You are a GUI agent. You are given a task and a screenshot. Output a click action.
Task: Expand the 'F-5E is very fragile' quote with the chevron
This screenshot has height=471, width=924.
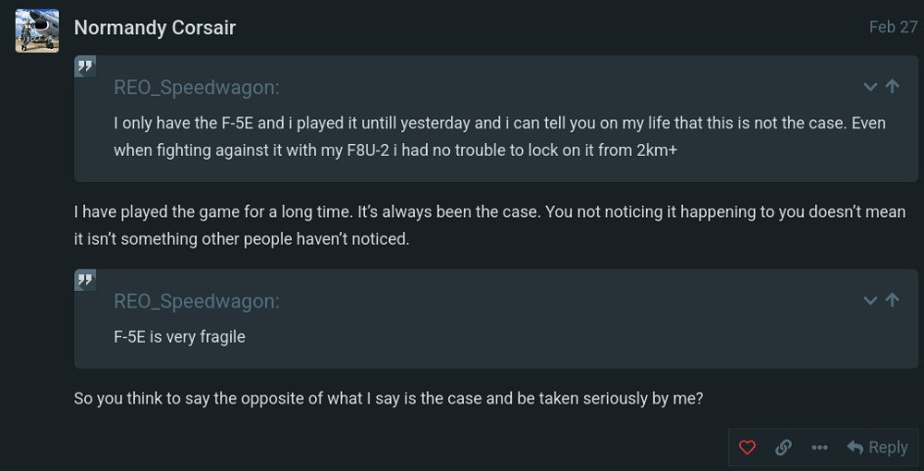tap(869, 300)
